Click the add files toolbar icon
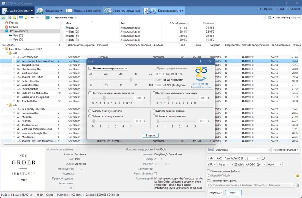This screenshot has width=302, height=198. [9, 18]
